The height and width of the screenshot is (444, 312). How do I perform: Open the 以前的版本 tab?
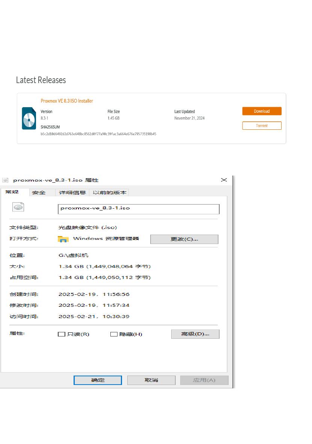(x=110, y=192)
